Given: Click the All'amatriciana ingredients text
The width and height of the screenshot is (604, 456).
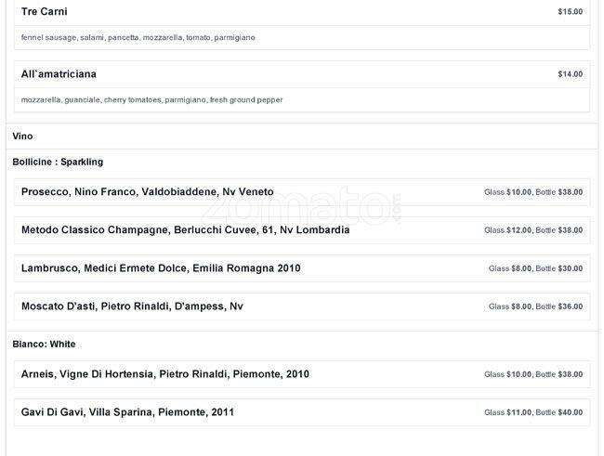Looking at the screenshot, I should pos(151,99).
